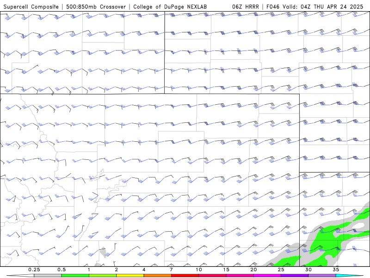Image resolution: width=370 pixels, height=278 pixels.
Task: Click the '25' legend value
Action: pyautogui.click(x=281, y=270)
